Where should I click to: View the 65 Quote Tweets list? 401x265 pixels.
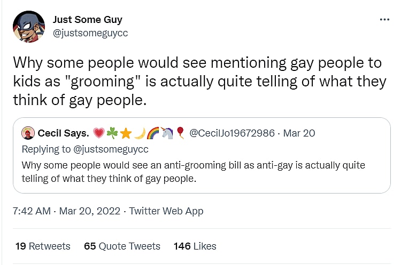[x=122, y=246]
